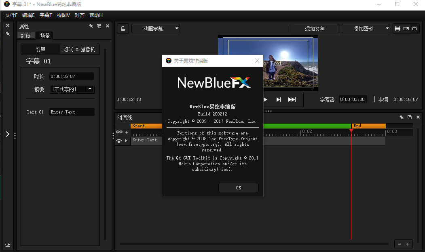The height and width of the screenshot is (252, 425).
Task: Click the Start marker on timeline
Action: click(146, 126)
